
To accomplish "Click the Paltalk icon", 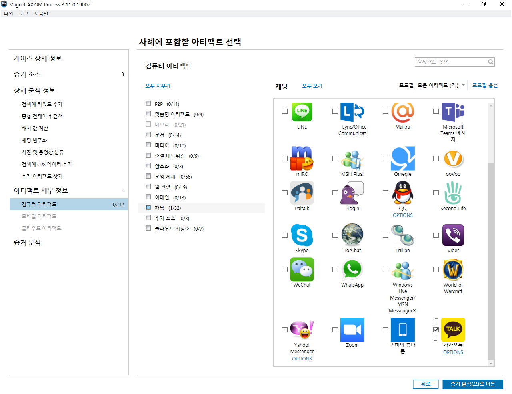I will coord(302,193).
